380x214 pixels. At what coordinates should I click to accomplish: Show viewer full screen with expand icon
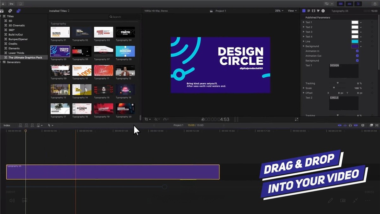(296, 119)
